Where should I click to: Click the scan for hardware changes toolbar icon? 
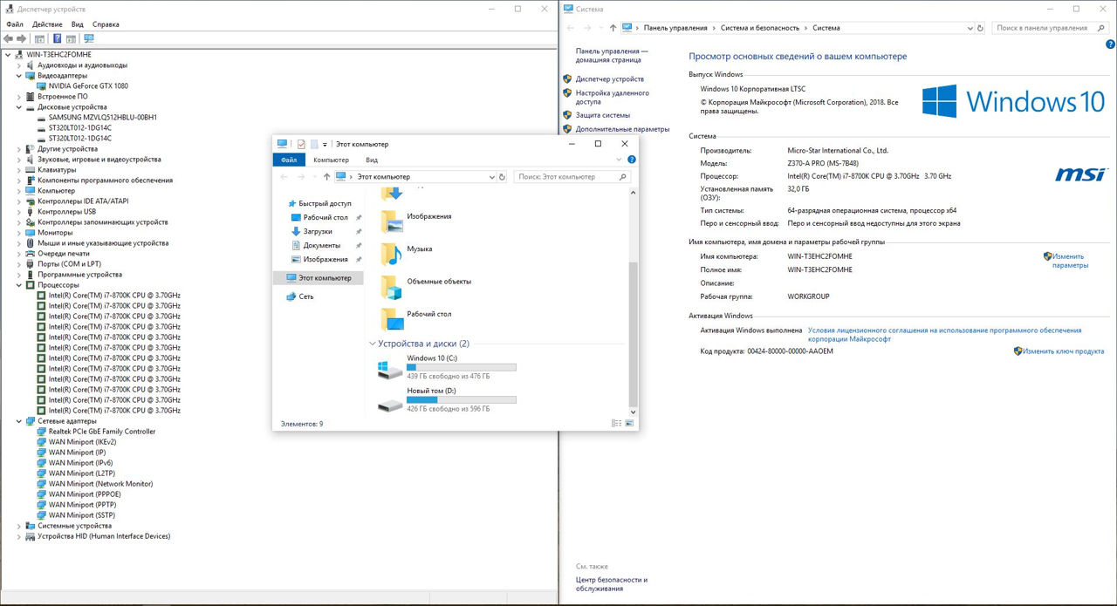pyautogui.click(x=88, y=38)
